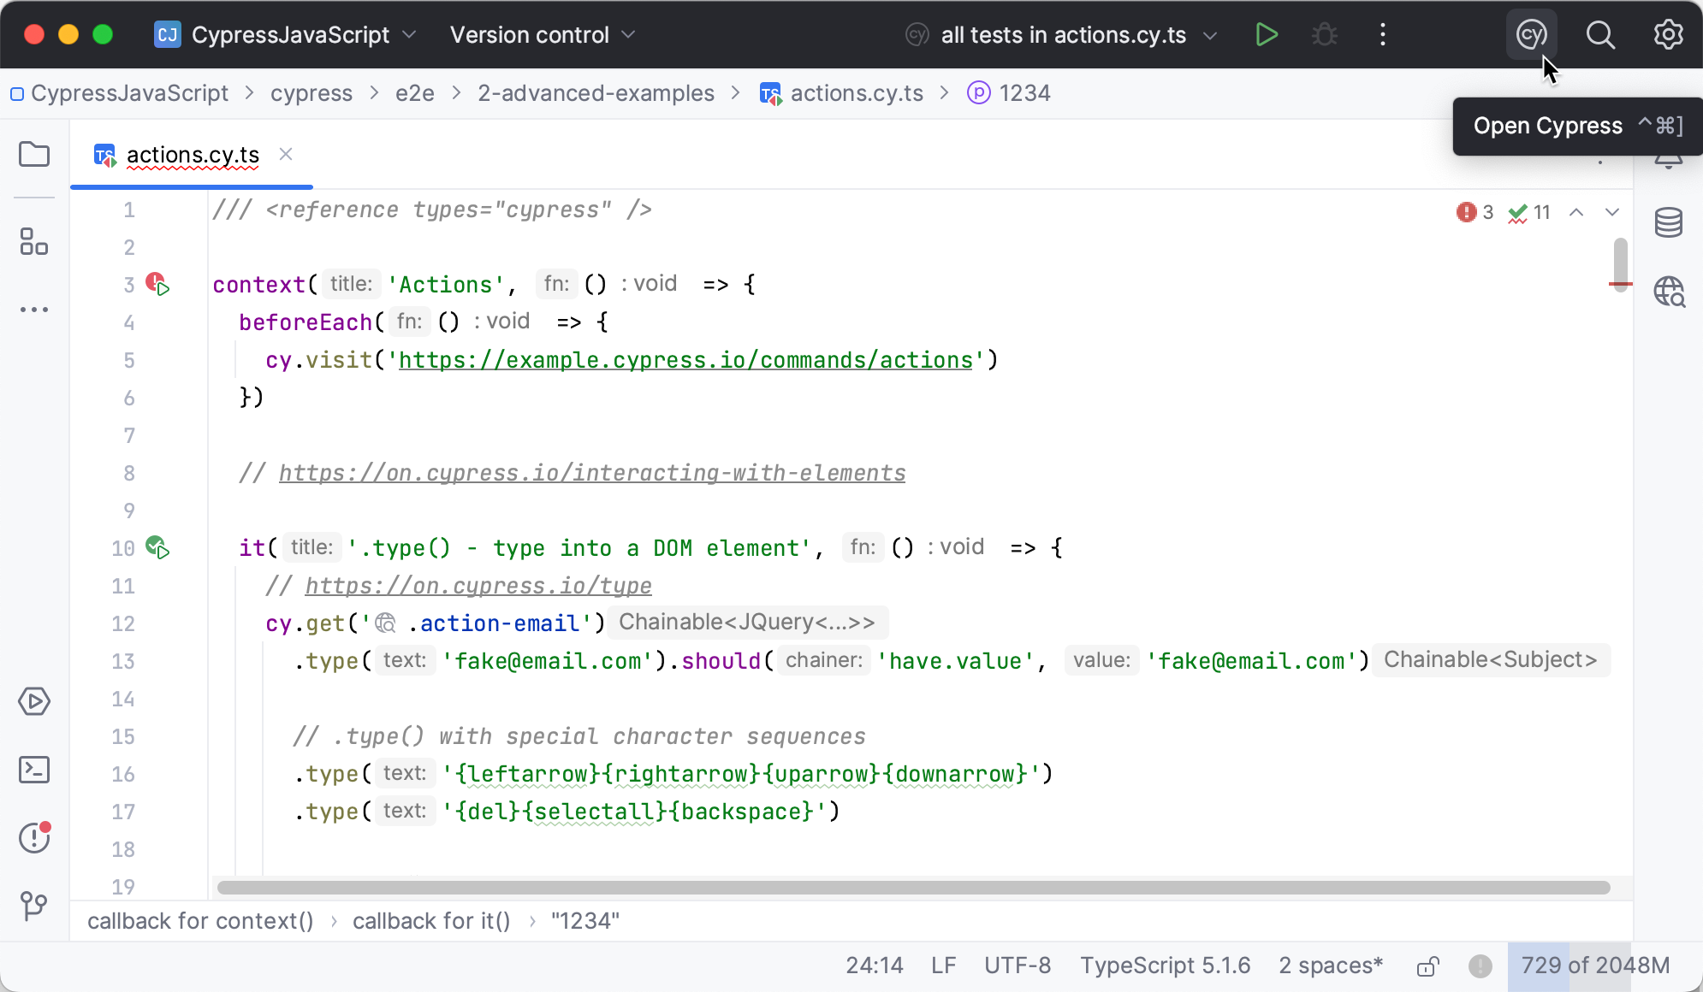Close the actions.cy.ts tab

click(x=286, y=154)
